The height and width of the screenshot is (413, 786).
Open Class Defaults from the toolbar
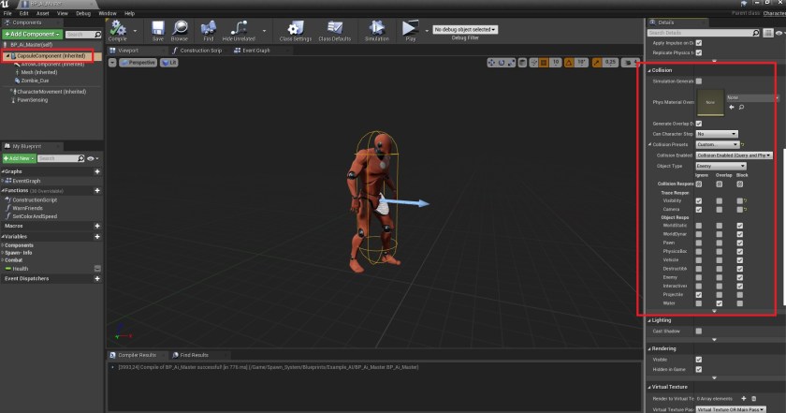(334, 29)
